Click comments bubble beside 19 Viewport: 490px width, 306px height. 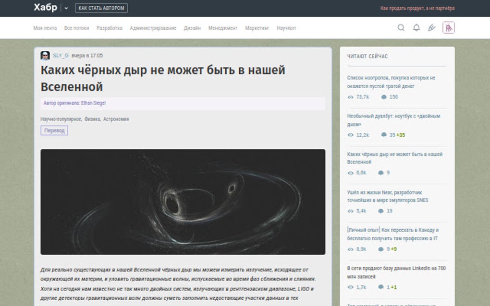pos(380,211)
